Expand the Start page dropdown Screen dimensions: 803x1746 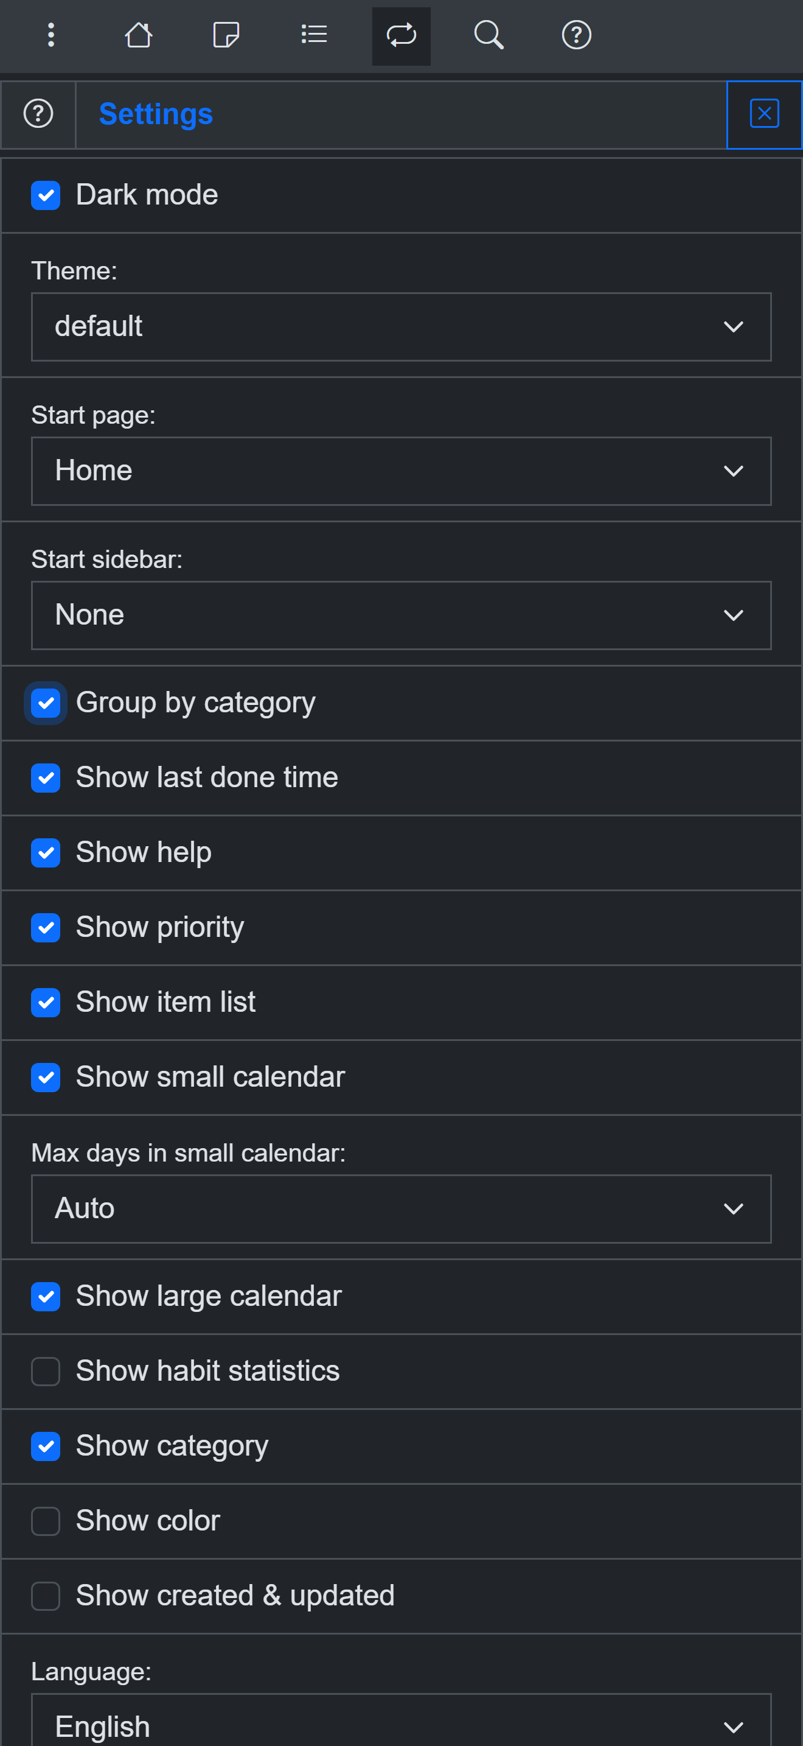click(x=401, y=471)
